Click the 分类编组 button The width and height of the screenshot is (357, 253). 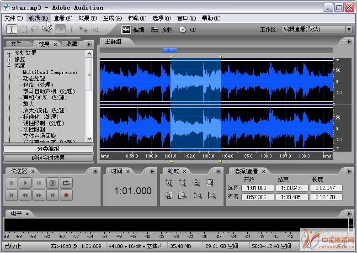coord(48,149)
